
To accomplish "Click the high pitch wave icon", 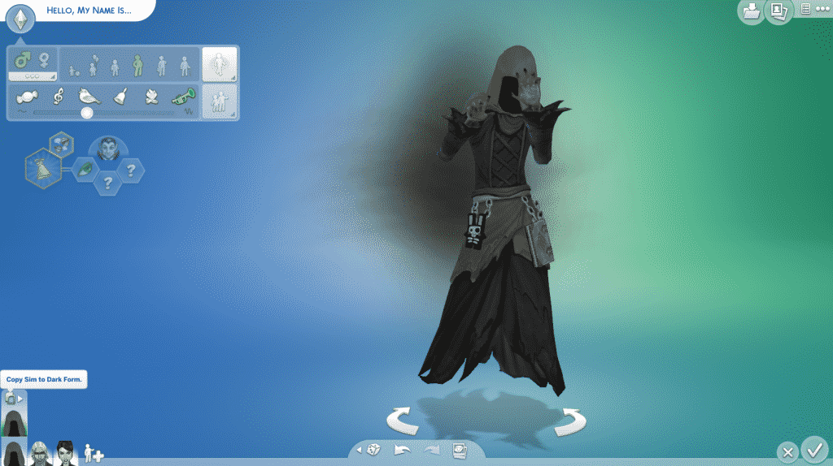I will click(x=189, y=112).
